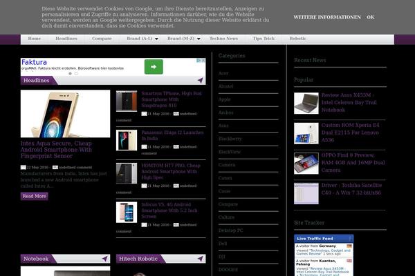Select Canon category
Screen dimensions: 415x276
225,178
